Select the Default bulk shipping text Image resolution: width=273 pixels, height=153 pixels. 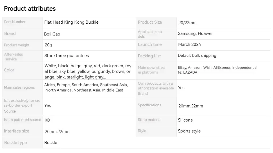click(197, 55)
